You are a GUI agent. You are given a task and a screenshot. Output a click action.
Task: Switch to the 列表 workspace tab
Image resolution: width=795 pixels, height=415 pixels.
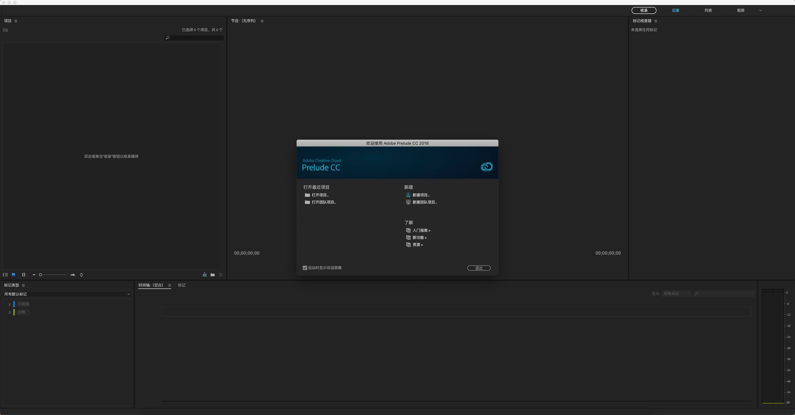tap(708, 10)
